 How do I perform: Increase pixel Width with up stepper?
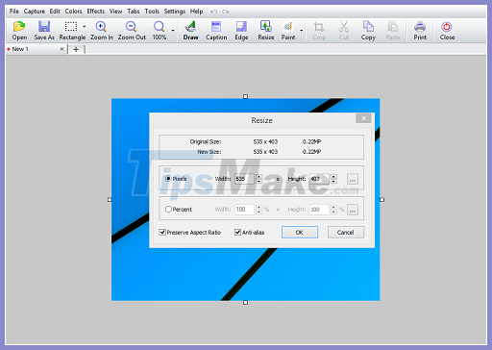[258, 176]
